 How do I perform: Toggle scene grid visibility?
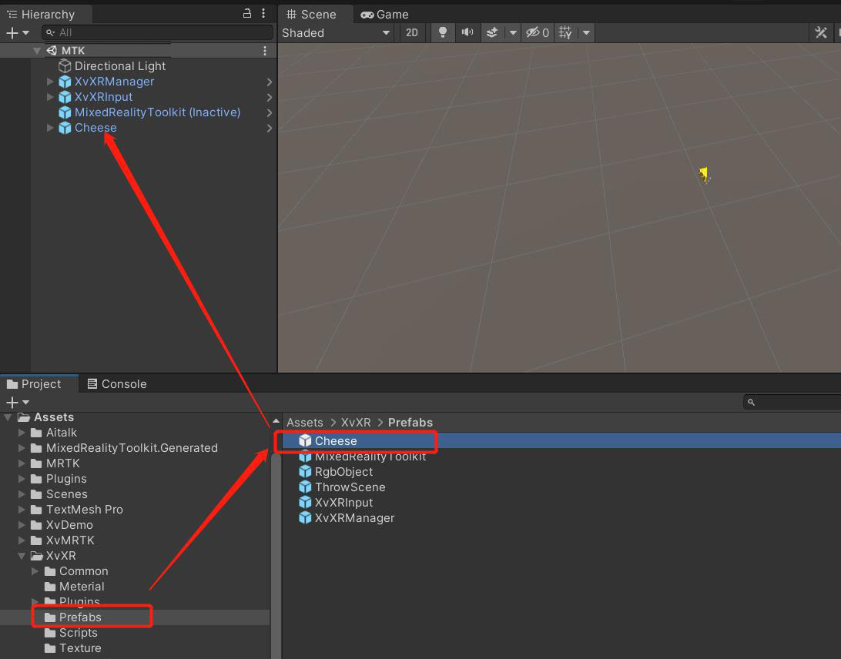[x=565, y=32]
